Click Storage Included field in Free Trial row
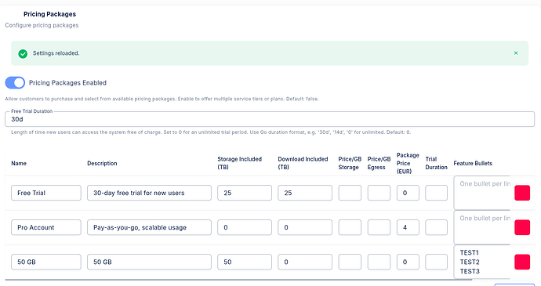 pyautogui.click(x=245, y=193)
